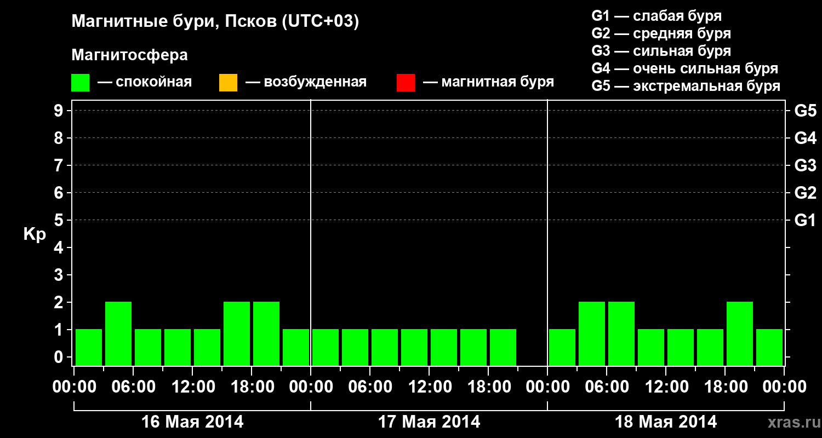Image resolution: width=822 pixels, height=438 pixels.
Task: Click legend line 'G3 — сильная буря'
Action: (x=661, y=51)
